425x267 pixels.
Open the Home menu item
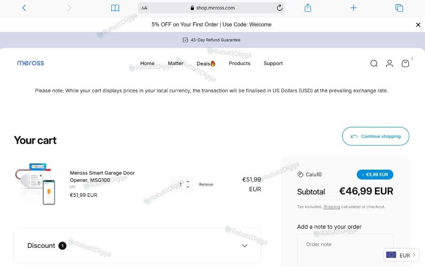(147, 63)
